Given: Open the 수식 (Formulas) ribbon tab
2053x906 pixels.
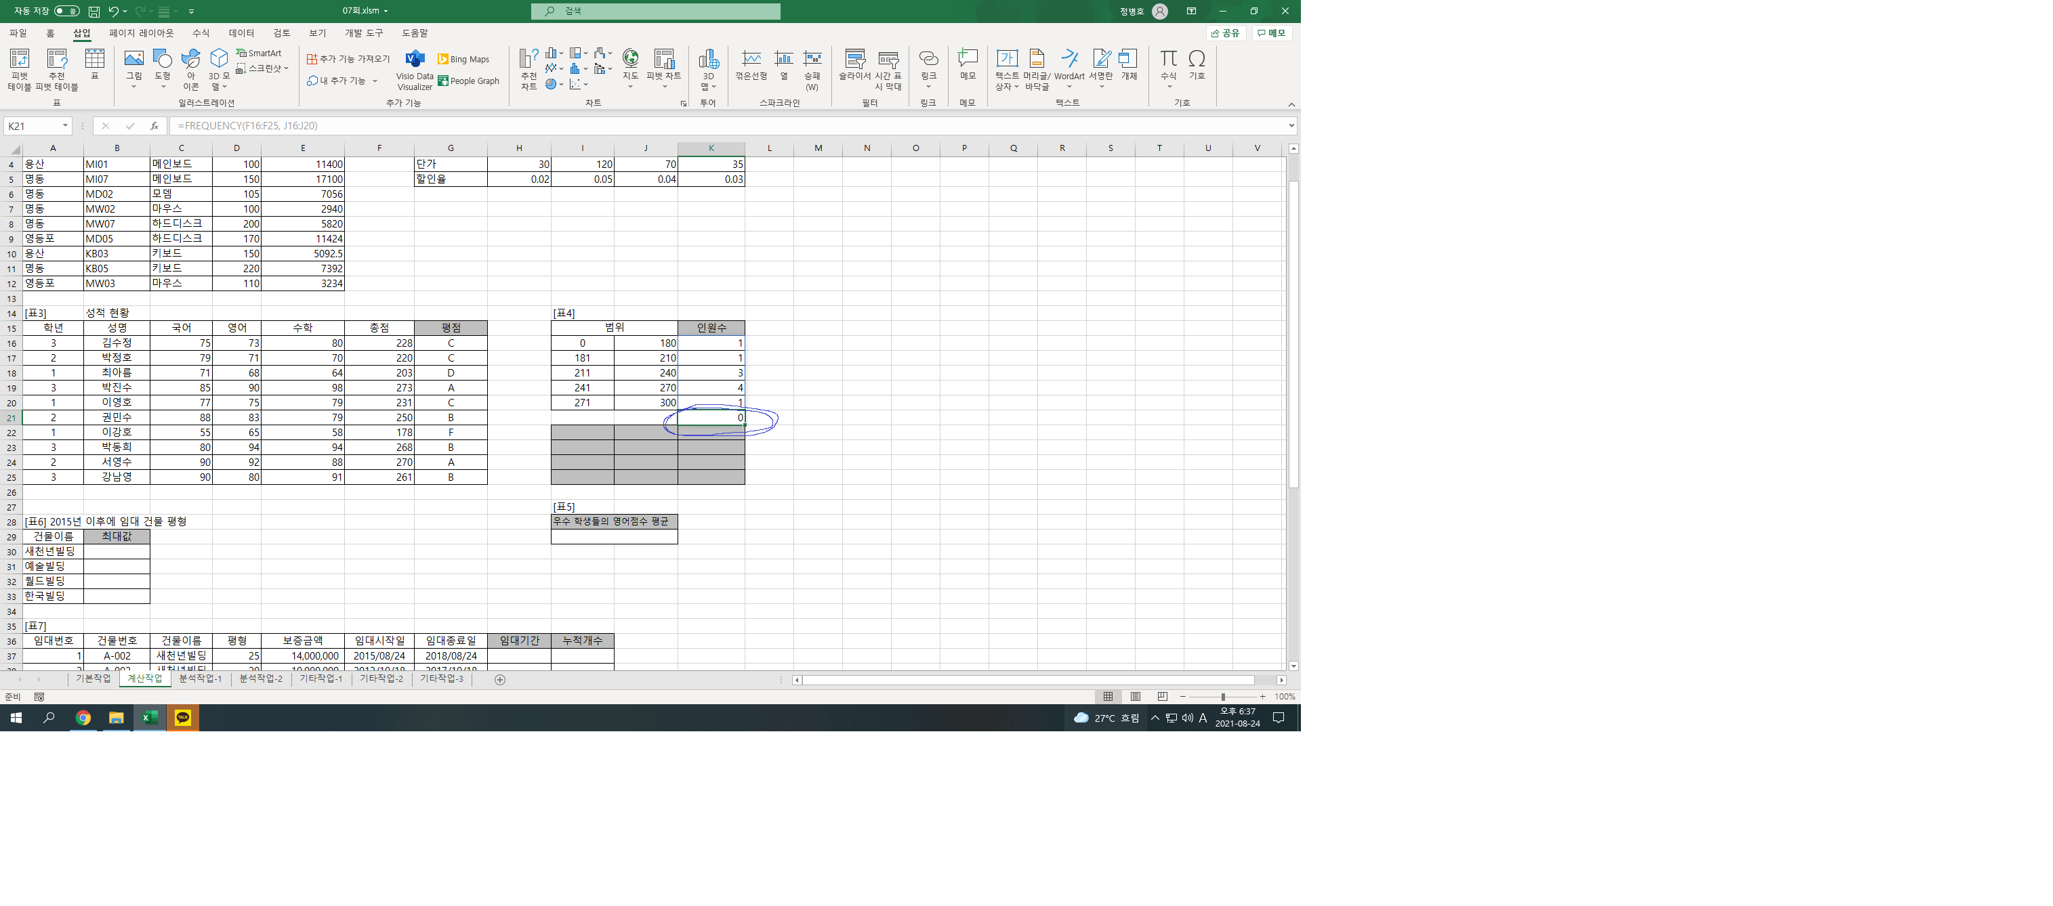Looking at the screenshot, I should (201, 33).
